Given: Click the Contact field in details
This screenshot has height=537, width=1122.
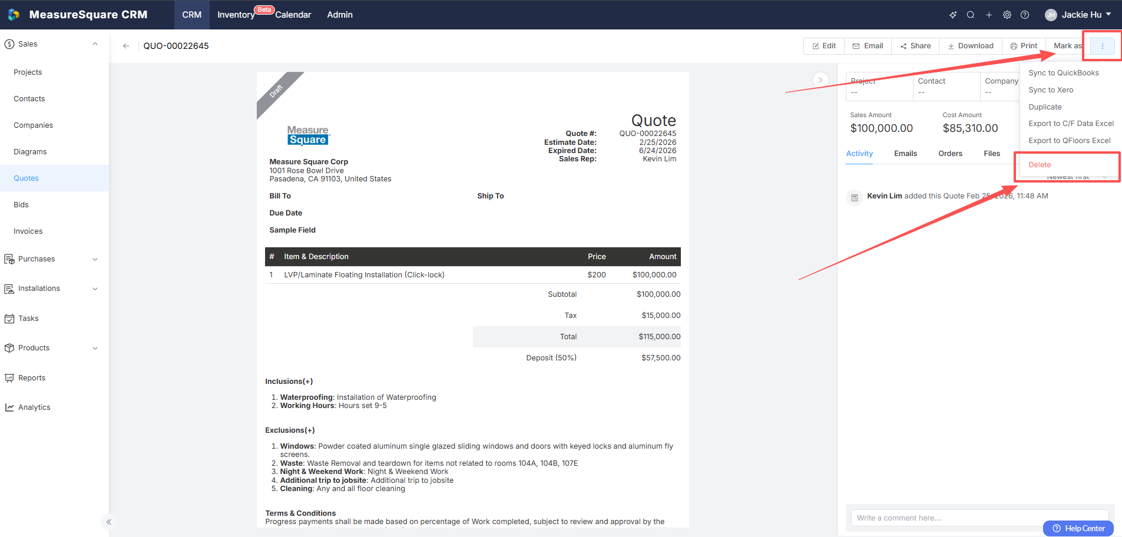Looking at the screenshot, I should [946, 87].
